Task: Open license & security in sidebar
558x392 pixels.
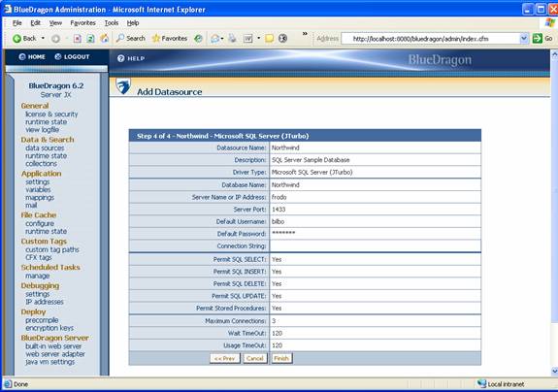Action: click(x=51, y=114)
